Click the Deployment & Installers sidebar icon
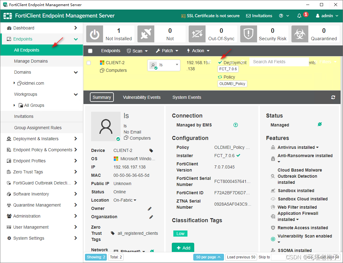This screenshot has height=263, width=343. pos(9,139)
